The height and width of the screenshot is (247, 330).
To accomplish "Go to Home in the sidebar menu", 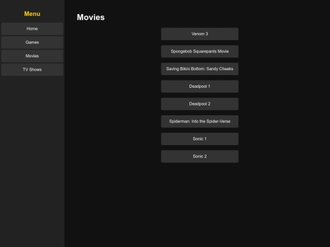I will point(32,29).
